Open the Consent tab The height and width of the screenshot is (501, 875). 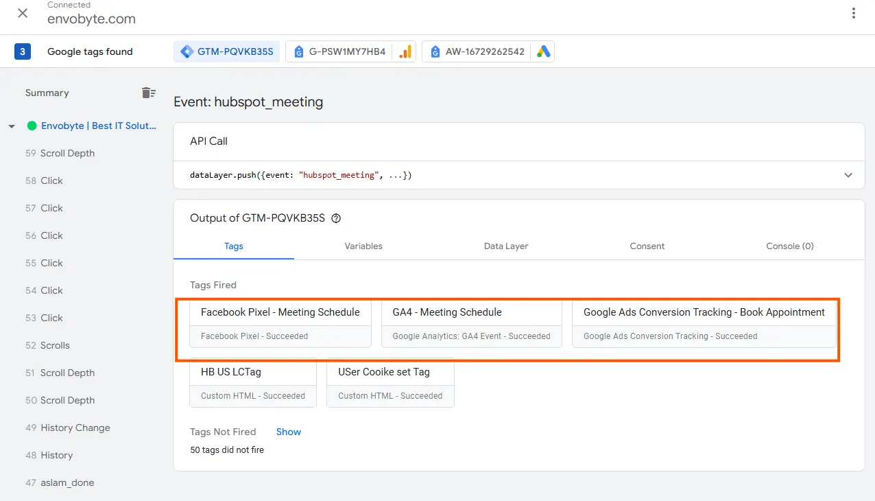(x=647, y=246)
